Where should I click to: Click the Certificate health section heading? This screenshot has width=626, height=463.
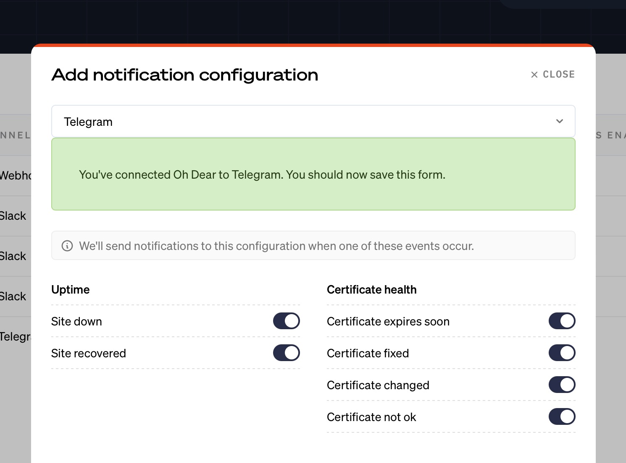[371, 290]
